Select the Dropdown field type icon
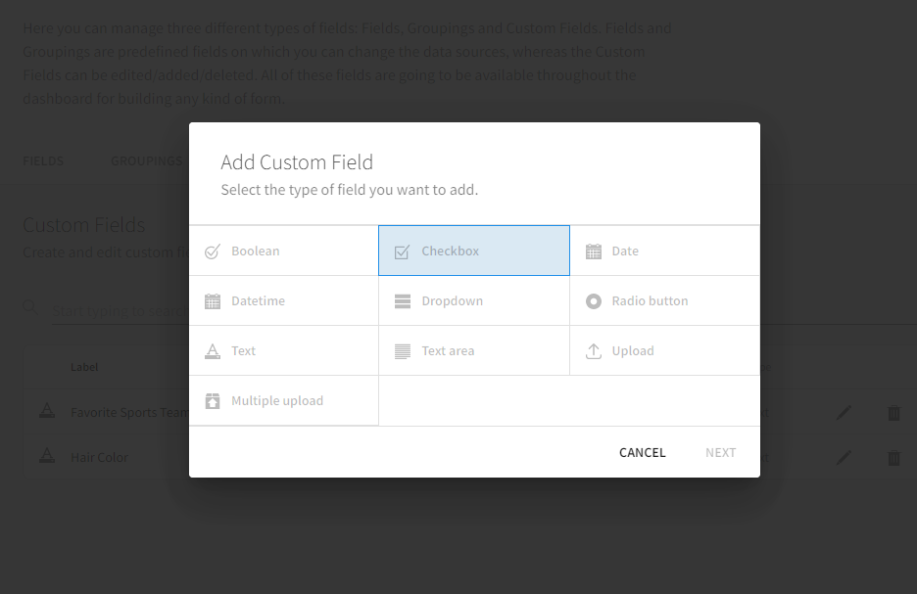The image size is (917, 594). 402,301
